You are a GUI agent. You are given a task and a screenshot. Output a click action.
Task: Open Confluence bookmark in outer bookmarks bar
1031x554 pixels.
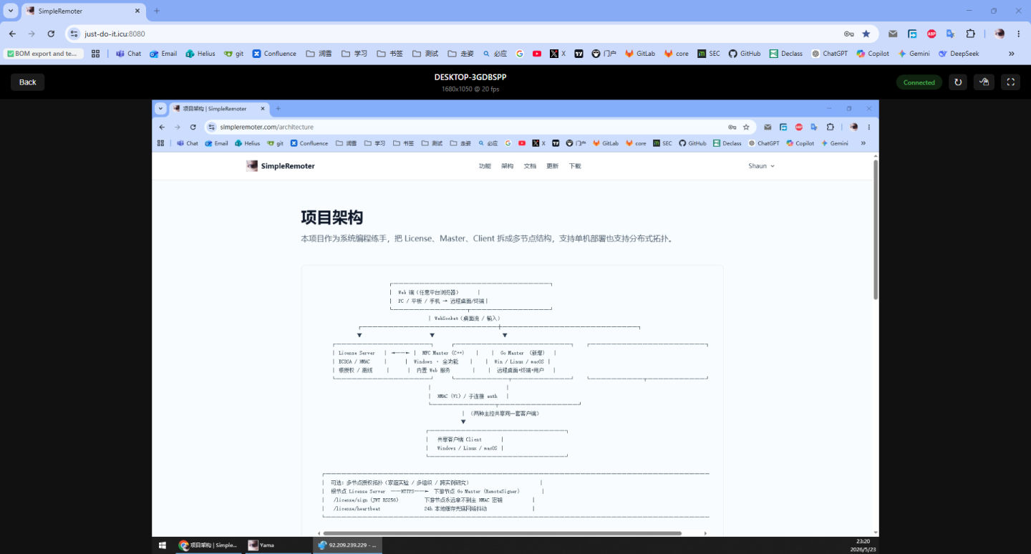[x=274, y=54]
